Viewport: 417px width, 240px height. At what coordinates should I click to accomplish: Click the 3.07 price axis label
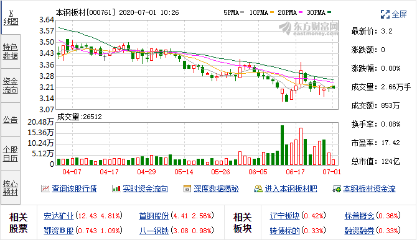pos(47,109)
